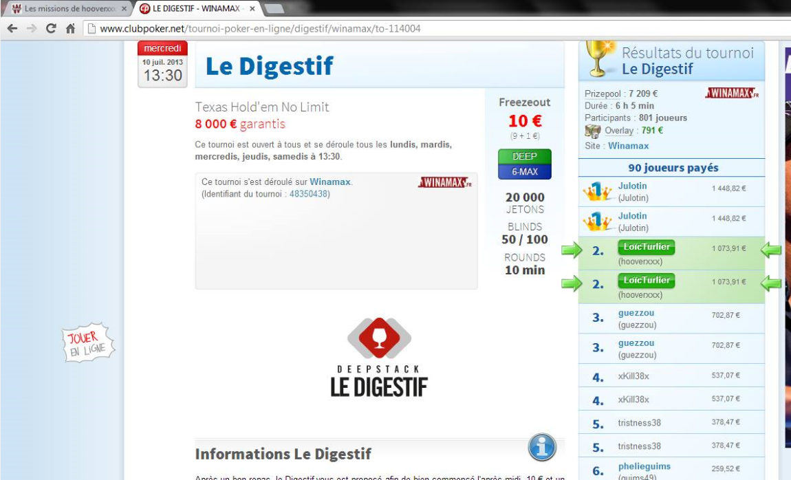Click the Freezeout 10 € buy-in
Image resolution: width=791 pixels, height=480 pixels.
[x=525, y=121]
